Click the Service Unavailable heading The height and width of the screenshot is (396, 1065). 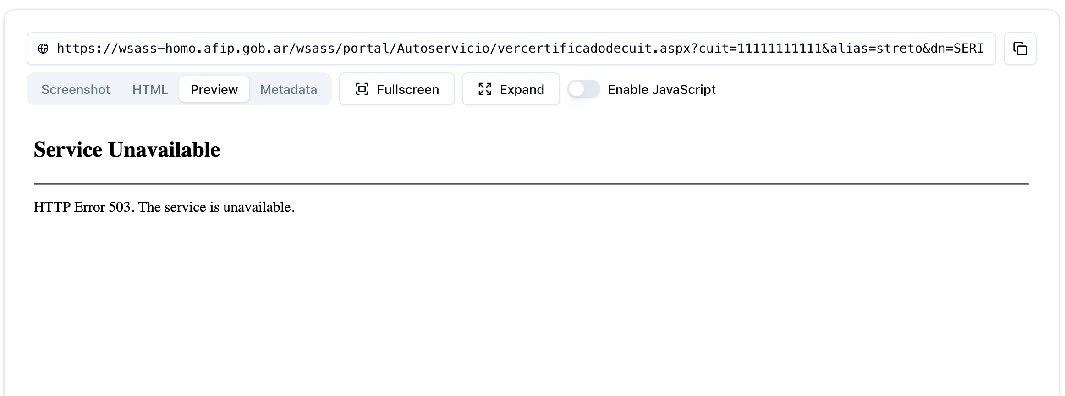(x=127, y=149)
